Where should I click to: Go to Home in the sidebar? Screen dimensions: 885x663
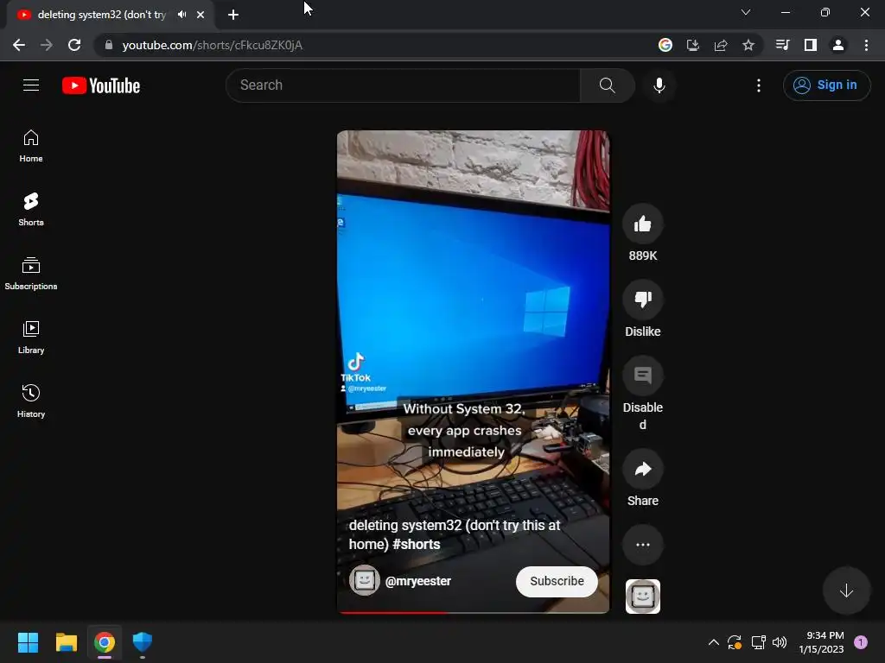tap(31, 146)
